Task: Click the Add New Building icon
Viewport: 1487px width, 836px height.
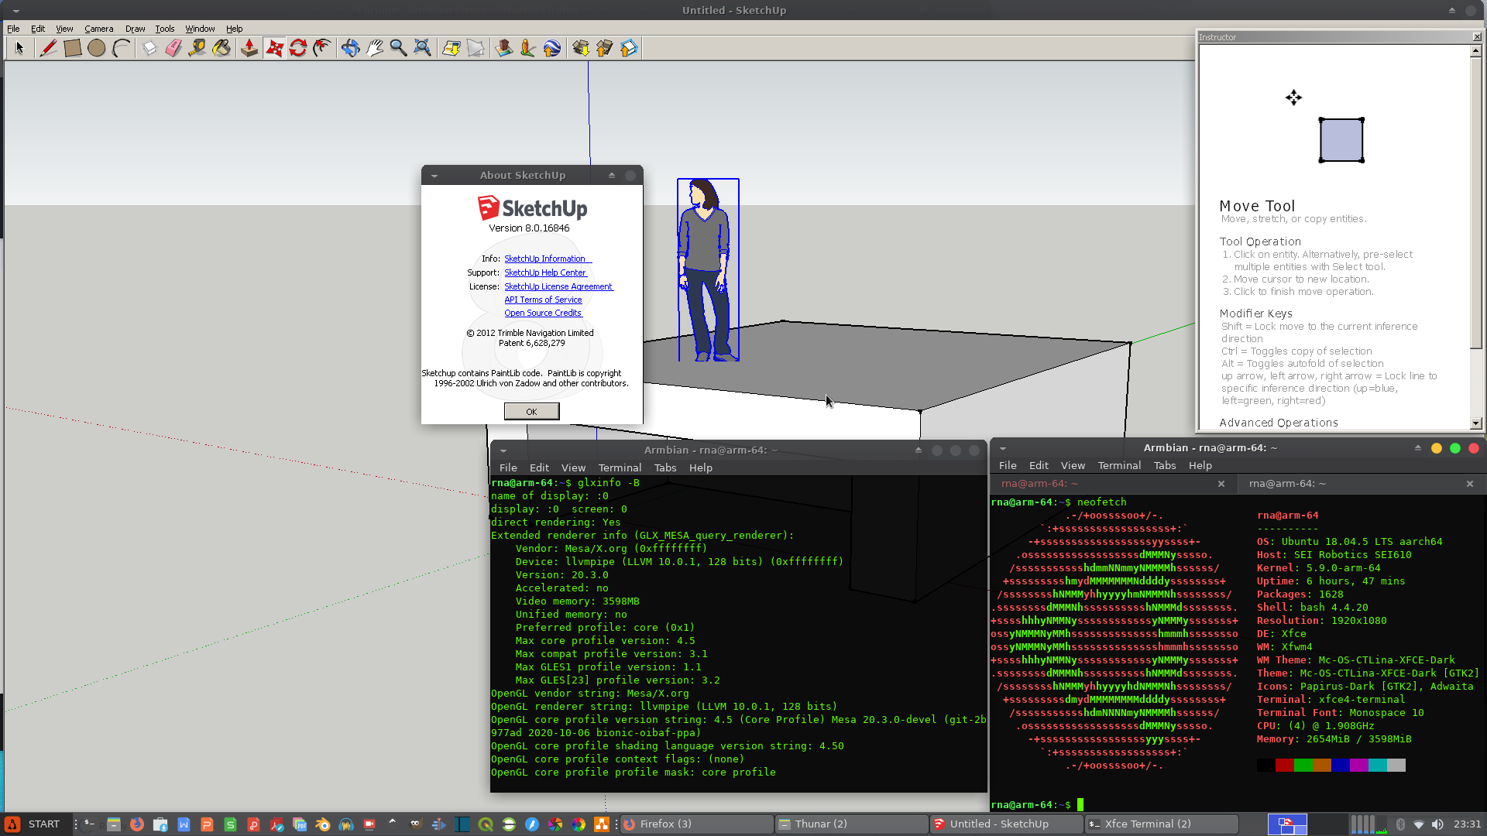Action: point(503,48)
